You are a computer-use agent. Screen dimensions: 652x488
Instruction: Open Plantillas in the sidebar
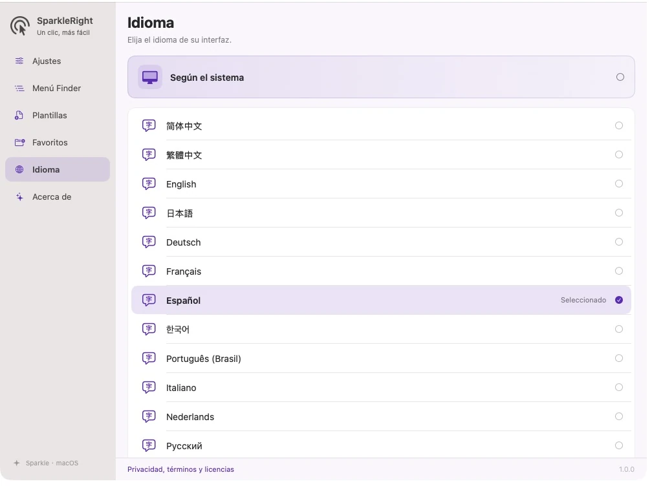tap(58, 116)
